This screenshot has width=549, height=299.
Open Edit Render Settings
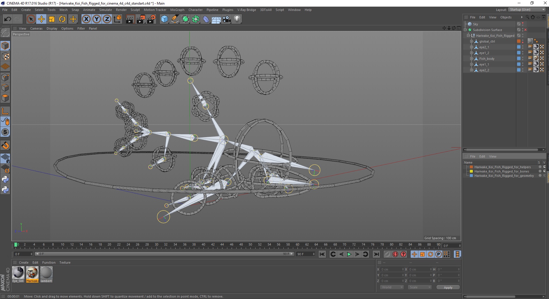click(151, 19)
